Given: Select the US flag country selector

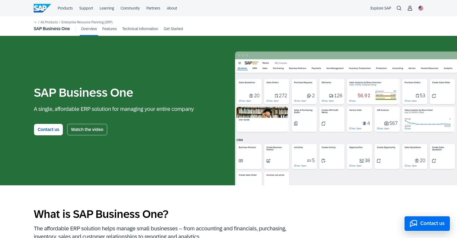Looking at the screenshot, I should pyautogui.click(x=421, y=8).
